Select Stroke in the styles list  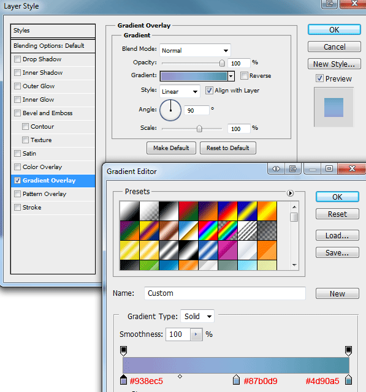(x=53, y=208)
